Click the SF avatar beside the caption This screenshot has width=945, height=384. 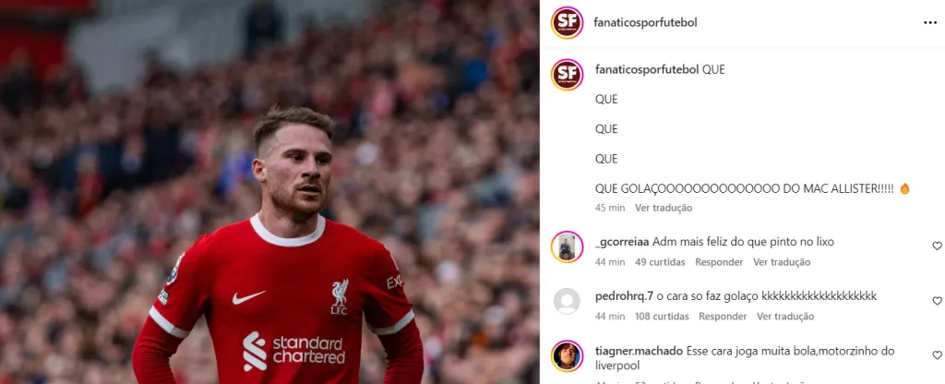(568, 75)
